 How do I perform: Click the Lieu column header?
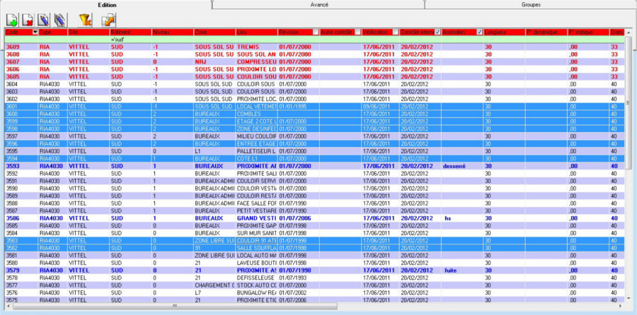[x=256, y=32]
